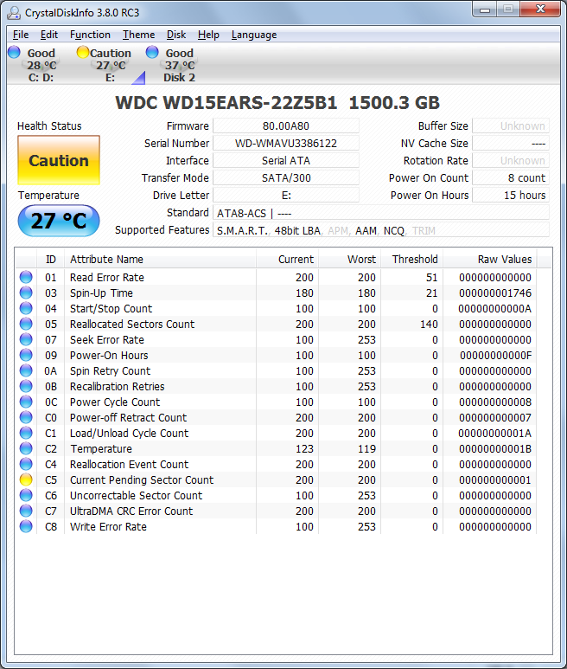The image size is (567, 669).
Task: Click the Interface field Serial ATA
Action: (x=286, y=160)
